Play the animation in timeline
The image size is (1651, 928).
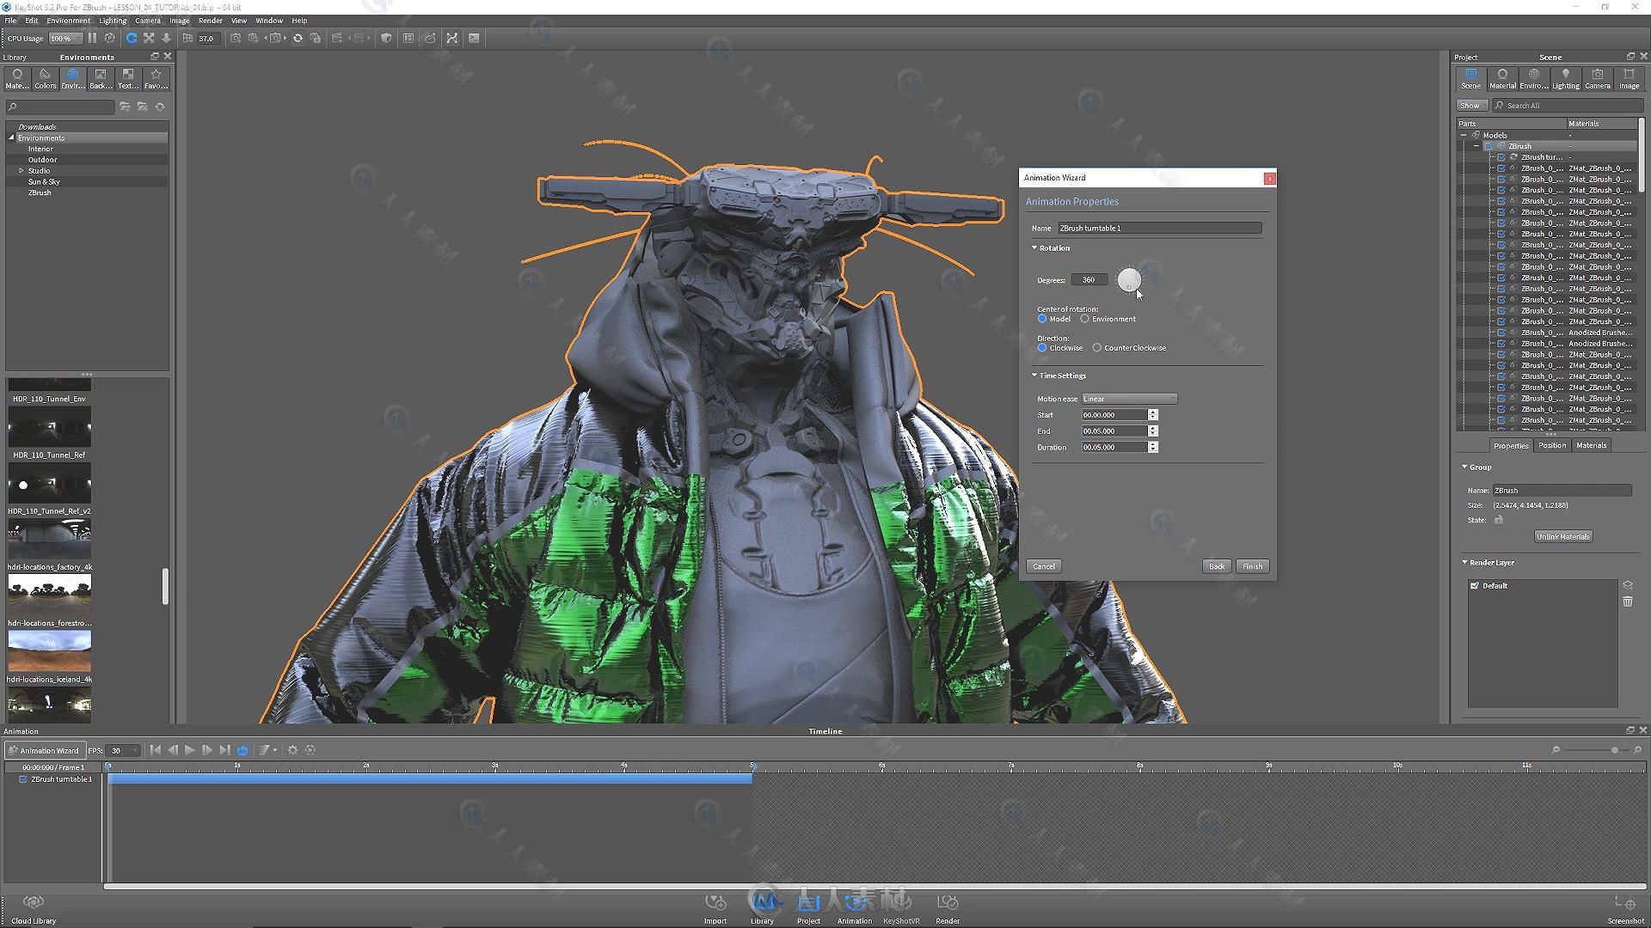[190, 750]
